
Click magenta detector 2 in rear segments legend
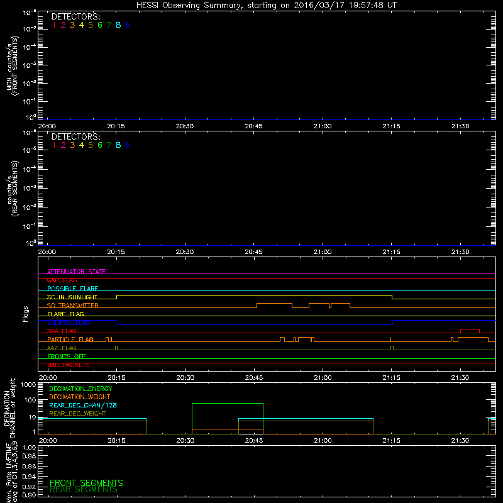(x=64, y=145)
